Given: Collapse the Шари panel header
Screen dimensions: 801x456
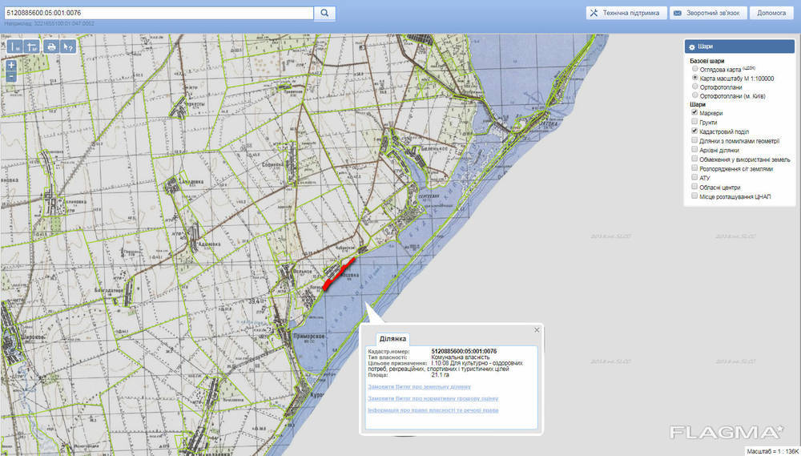Looking at the screenshot, I should [739, 47].
